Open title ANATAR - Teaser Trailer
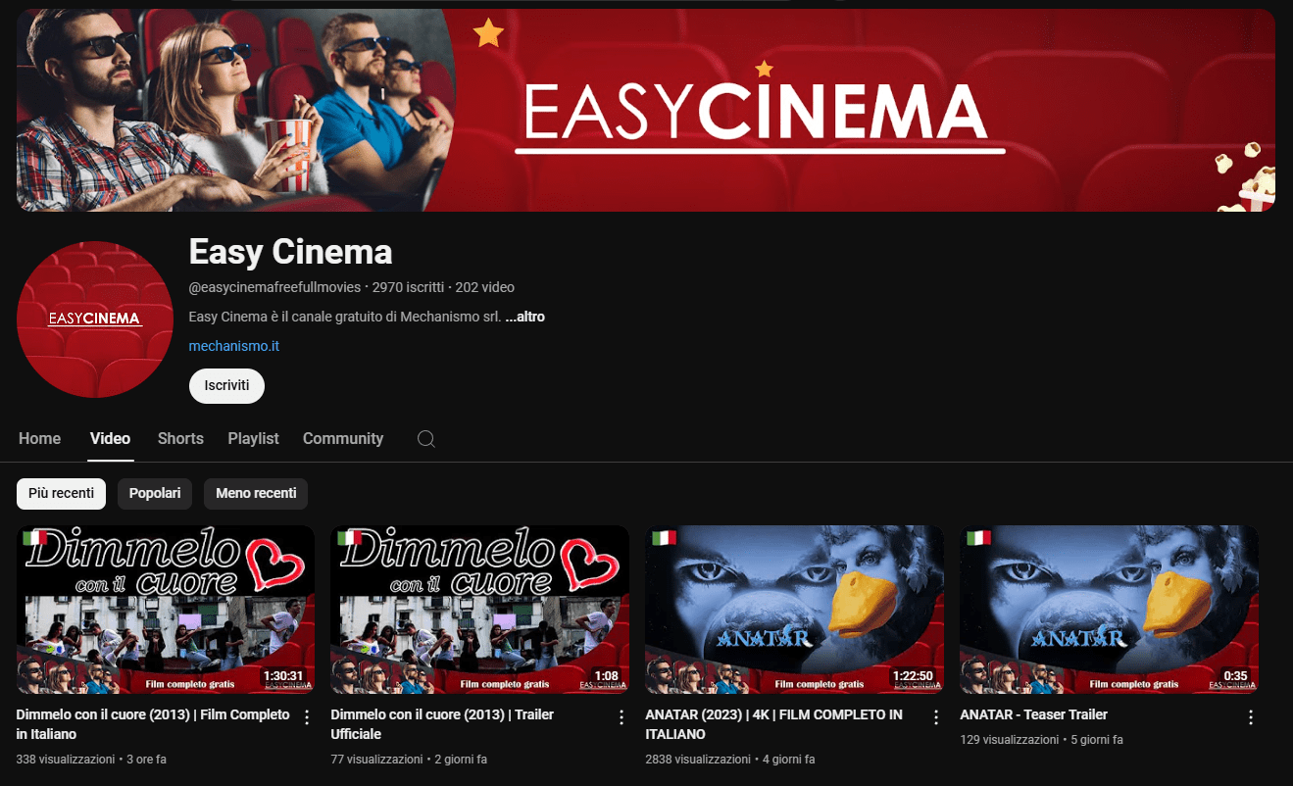Viewport: 1293px width, 786px height. pos(1033,714)
